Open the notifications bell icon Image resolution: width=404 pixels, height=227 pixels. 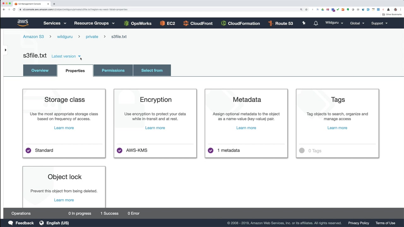(x=316, y=23)
